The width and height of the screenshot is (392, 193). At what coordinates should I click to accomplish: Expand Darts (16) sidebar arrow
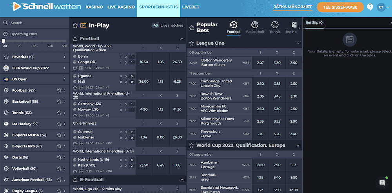pyautogui.click(x=65, y=157)
